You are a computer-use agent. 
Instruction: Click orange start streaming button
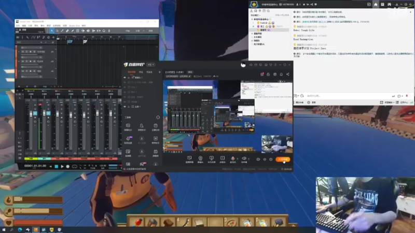(x=283, y=159)
